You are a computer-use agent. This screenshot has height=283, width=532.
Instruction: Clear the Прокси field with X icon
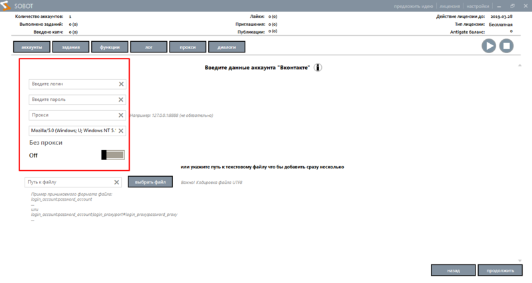121,115
